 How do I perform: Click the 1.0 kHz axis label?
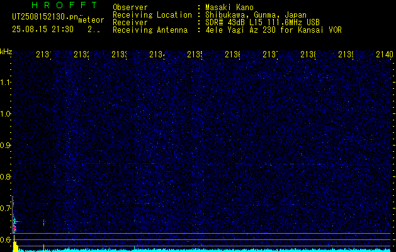pyautogui.click(x=5, y=114)
